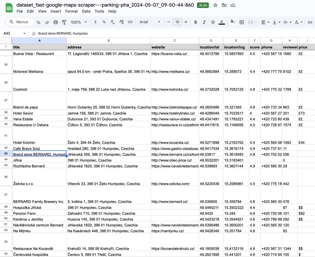Open the Help menu
The height and width of the screenshot is (257, 315).
coord(112,11)
